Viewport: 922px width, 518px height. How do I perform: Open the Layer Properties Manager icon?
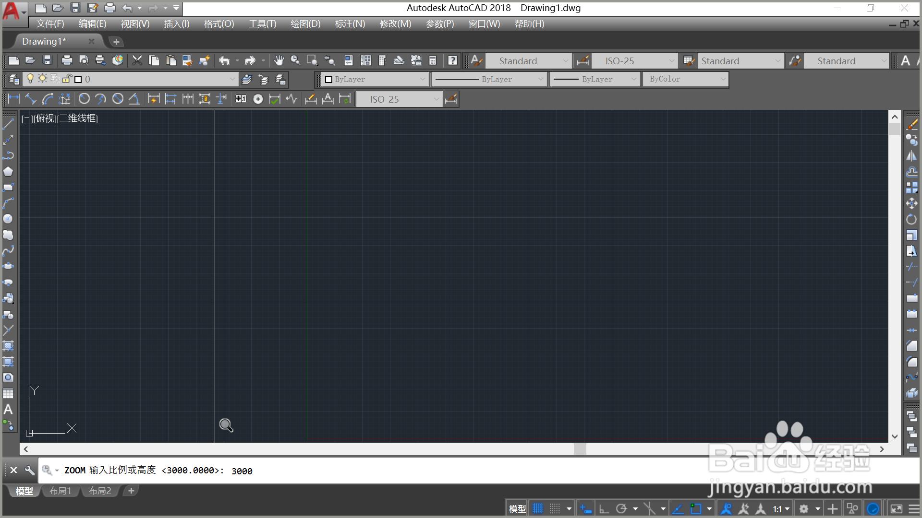coord(14,79)
